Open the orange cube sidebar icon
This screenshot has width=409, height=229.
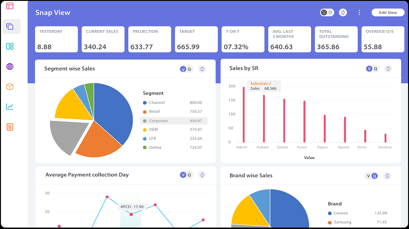point(10,87)
